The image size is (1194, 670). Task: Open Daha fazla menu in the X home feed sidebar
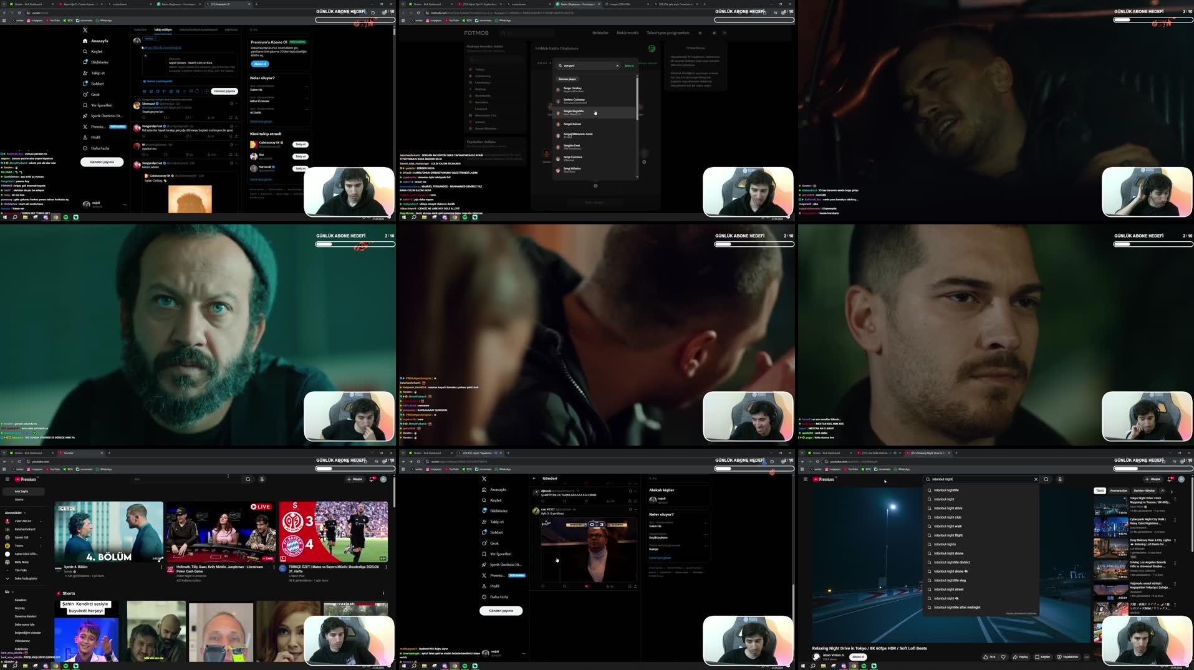[97, 148]
